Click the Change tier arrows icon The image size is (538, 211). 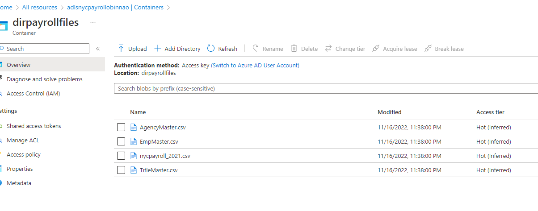[328, 49]
